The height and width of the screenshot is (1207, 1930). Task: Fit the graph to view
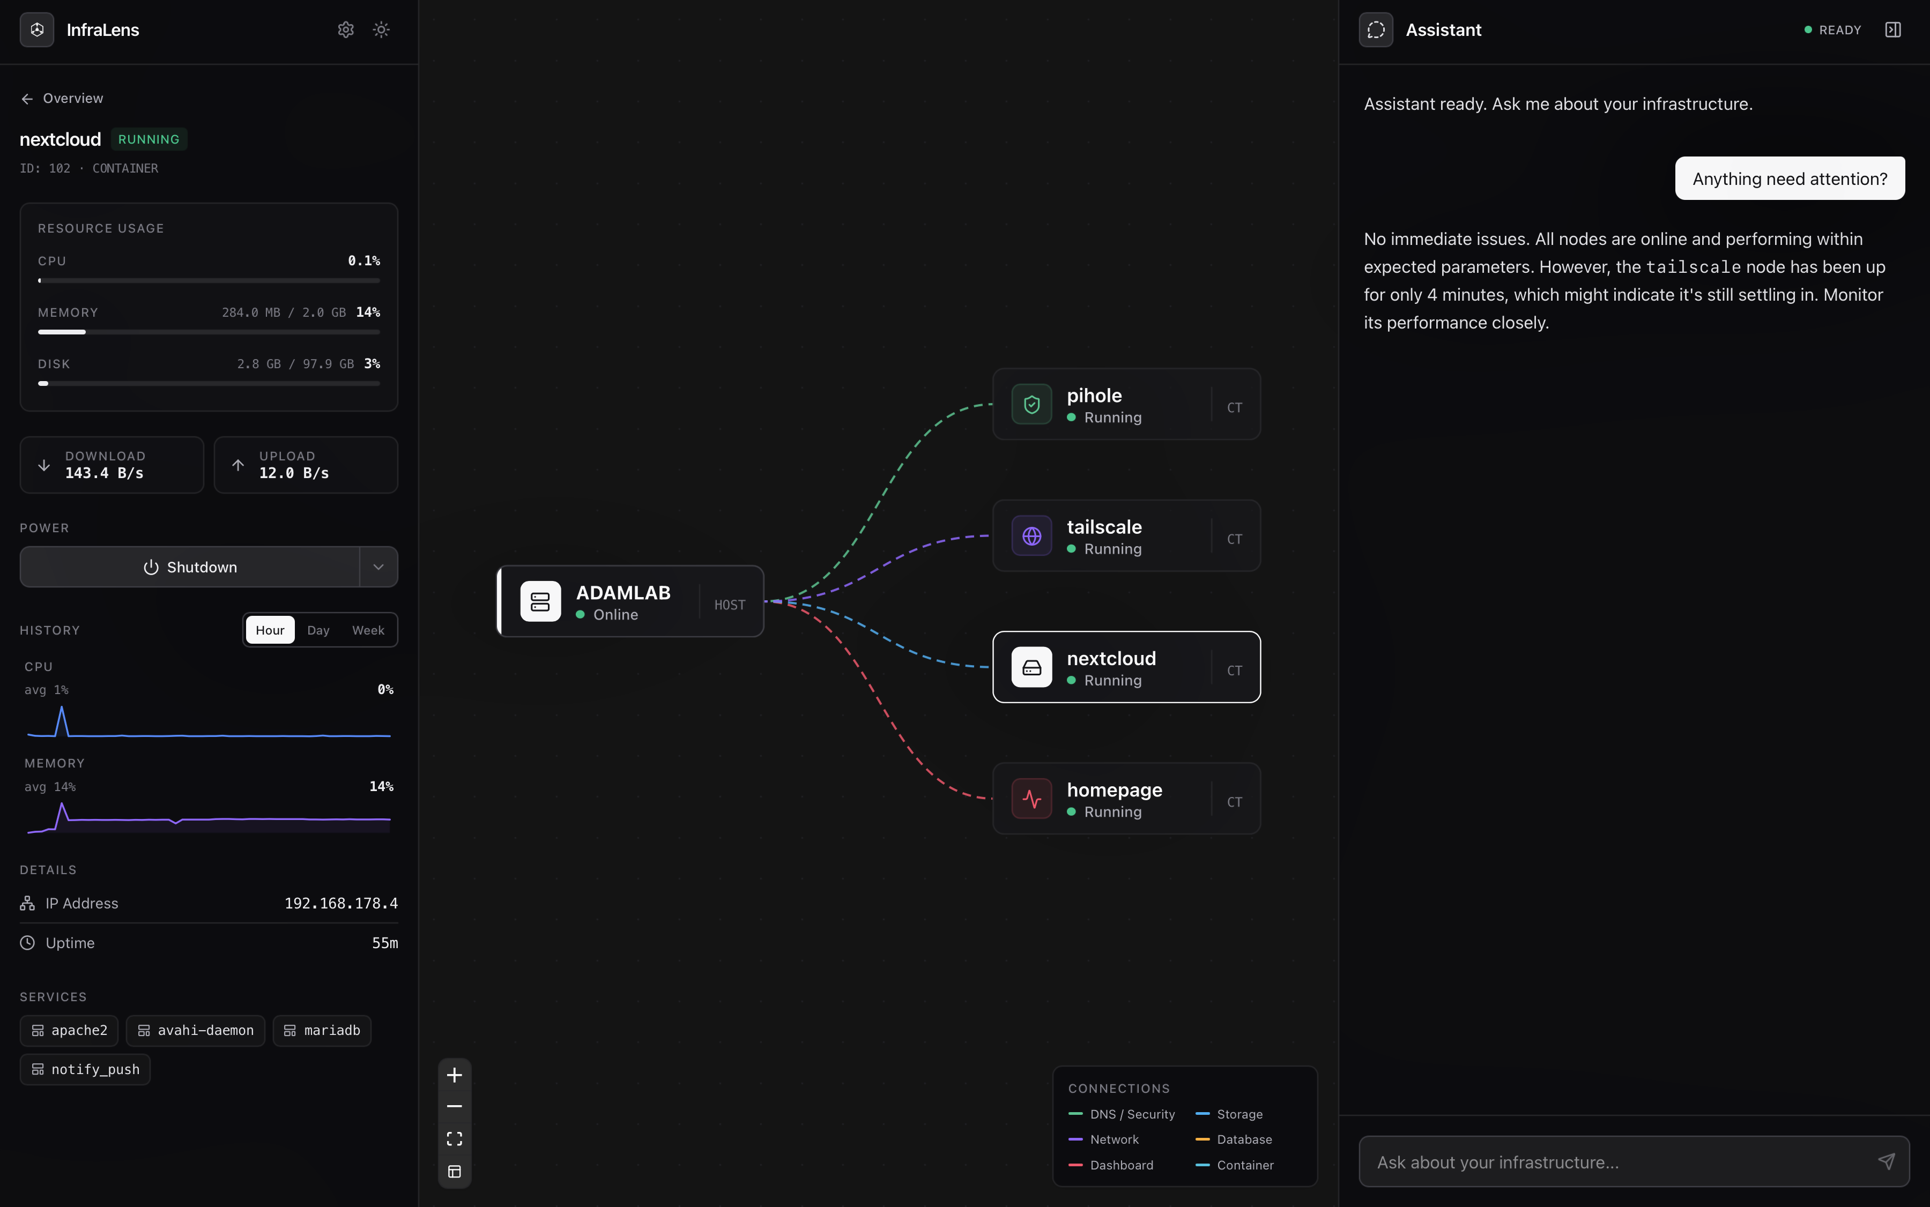[x=454, y=1139]
